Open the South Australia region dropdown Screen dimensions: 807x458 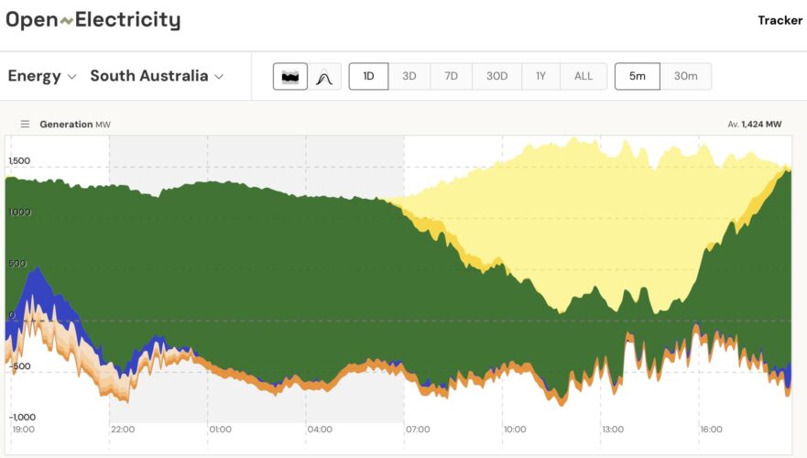[x=157, y=76]
